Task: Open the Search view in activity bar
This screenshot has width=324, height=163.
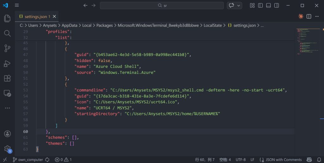Action: pyautogui.click(x=7, y=33)
